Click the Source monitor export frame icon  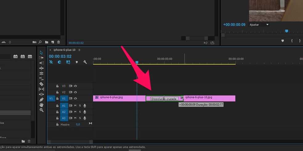tap(212, 43)
